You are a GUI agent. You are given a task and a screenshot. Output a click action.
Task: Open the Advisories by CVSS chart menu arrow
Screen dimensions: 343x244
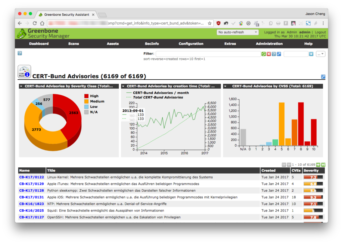(x=225, y=86)
